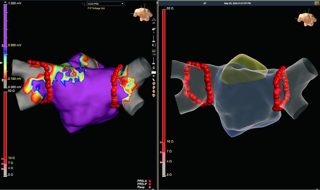Click the crossed-box clipping icon above -150

coord(154,51)
